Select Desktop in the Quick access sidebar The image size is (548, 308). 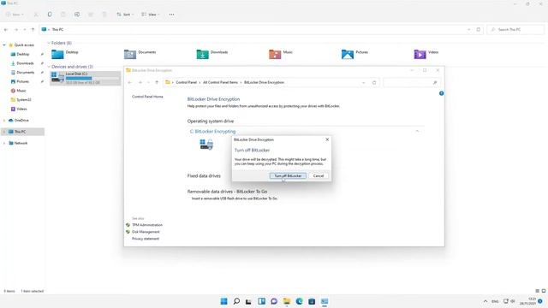click(23, 54)
